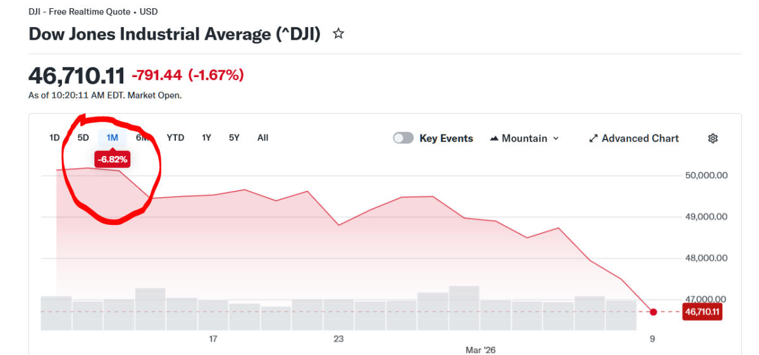759x355 pixels.
Task: Click the red endpoint dot on chart
Action: pyautogui.click(x=653, y=312)
